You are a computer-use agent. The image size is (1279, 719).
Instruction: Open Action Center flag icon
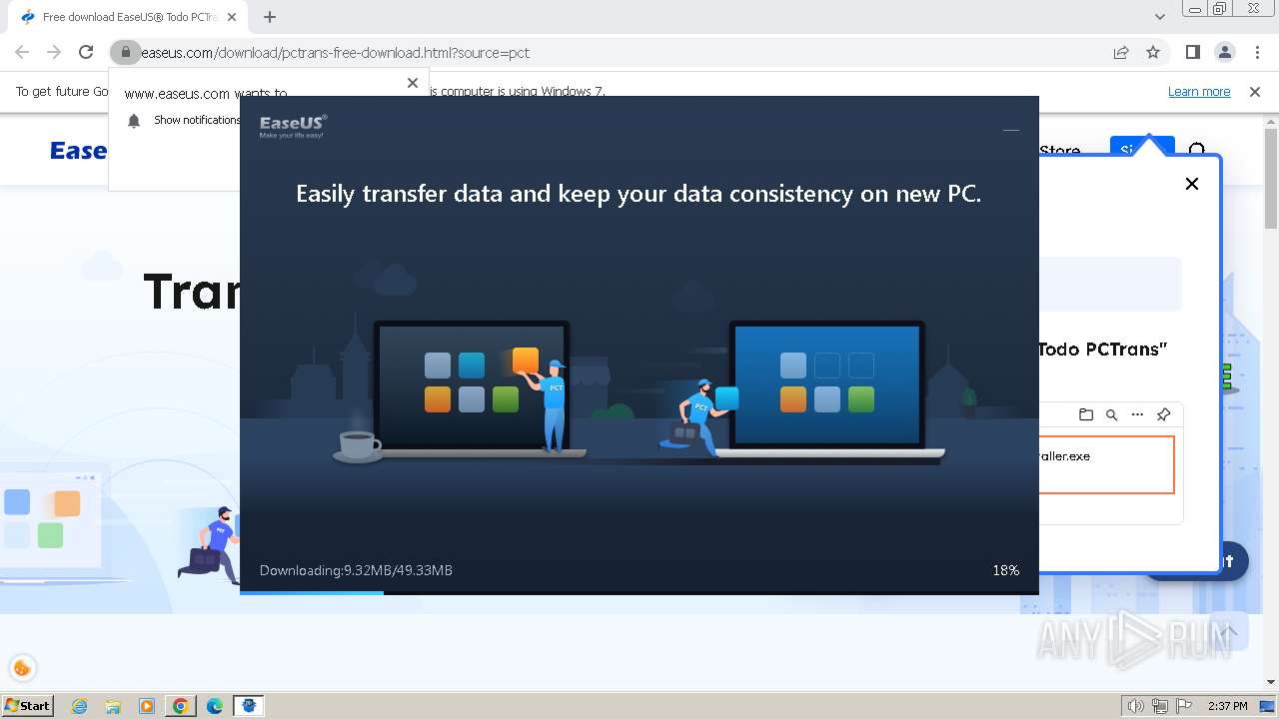1184,706
